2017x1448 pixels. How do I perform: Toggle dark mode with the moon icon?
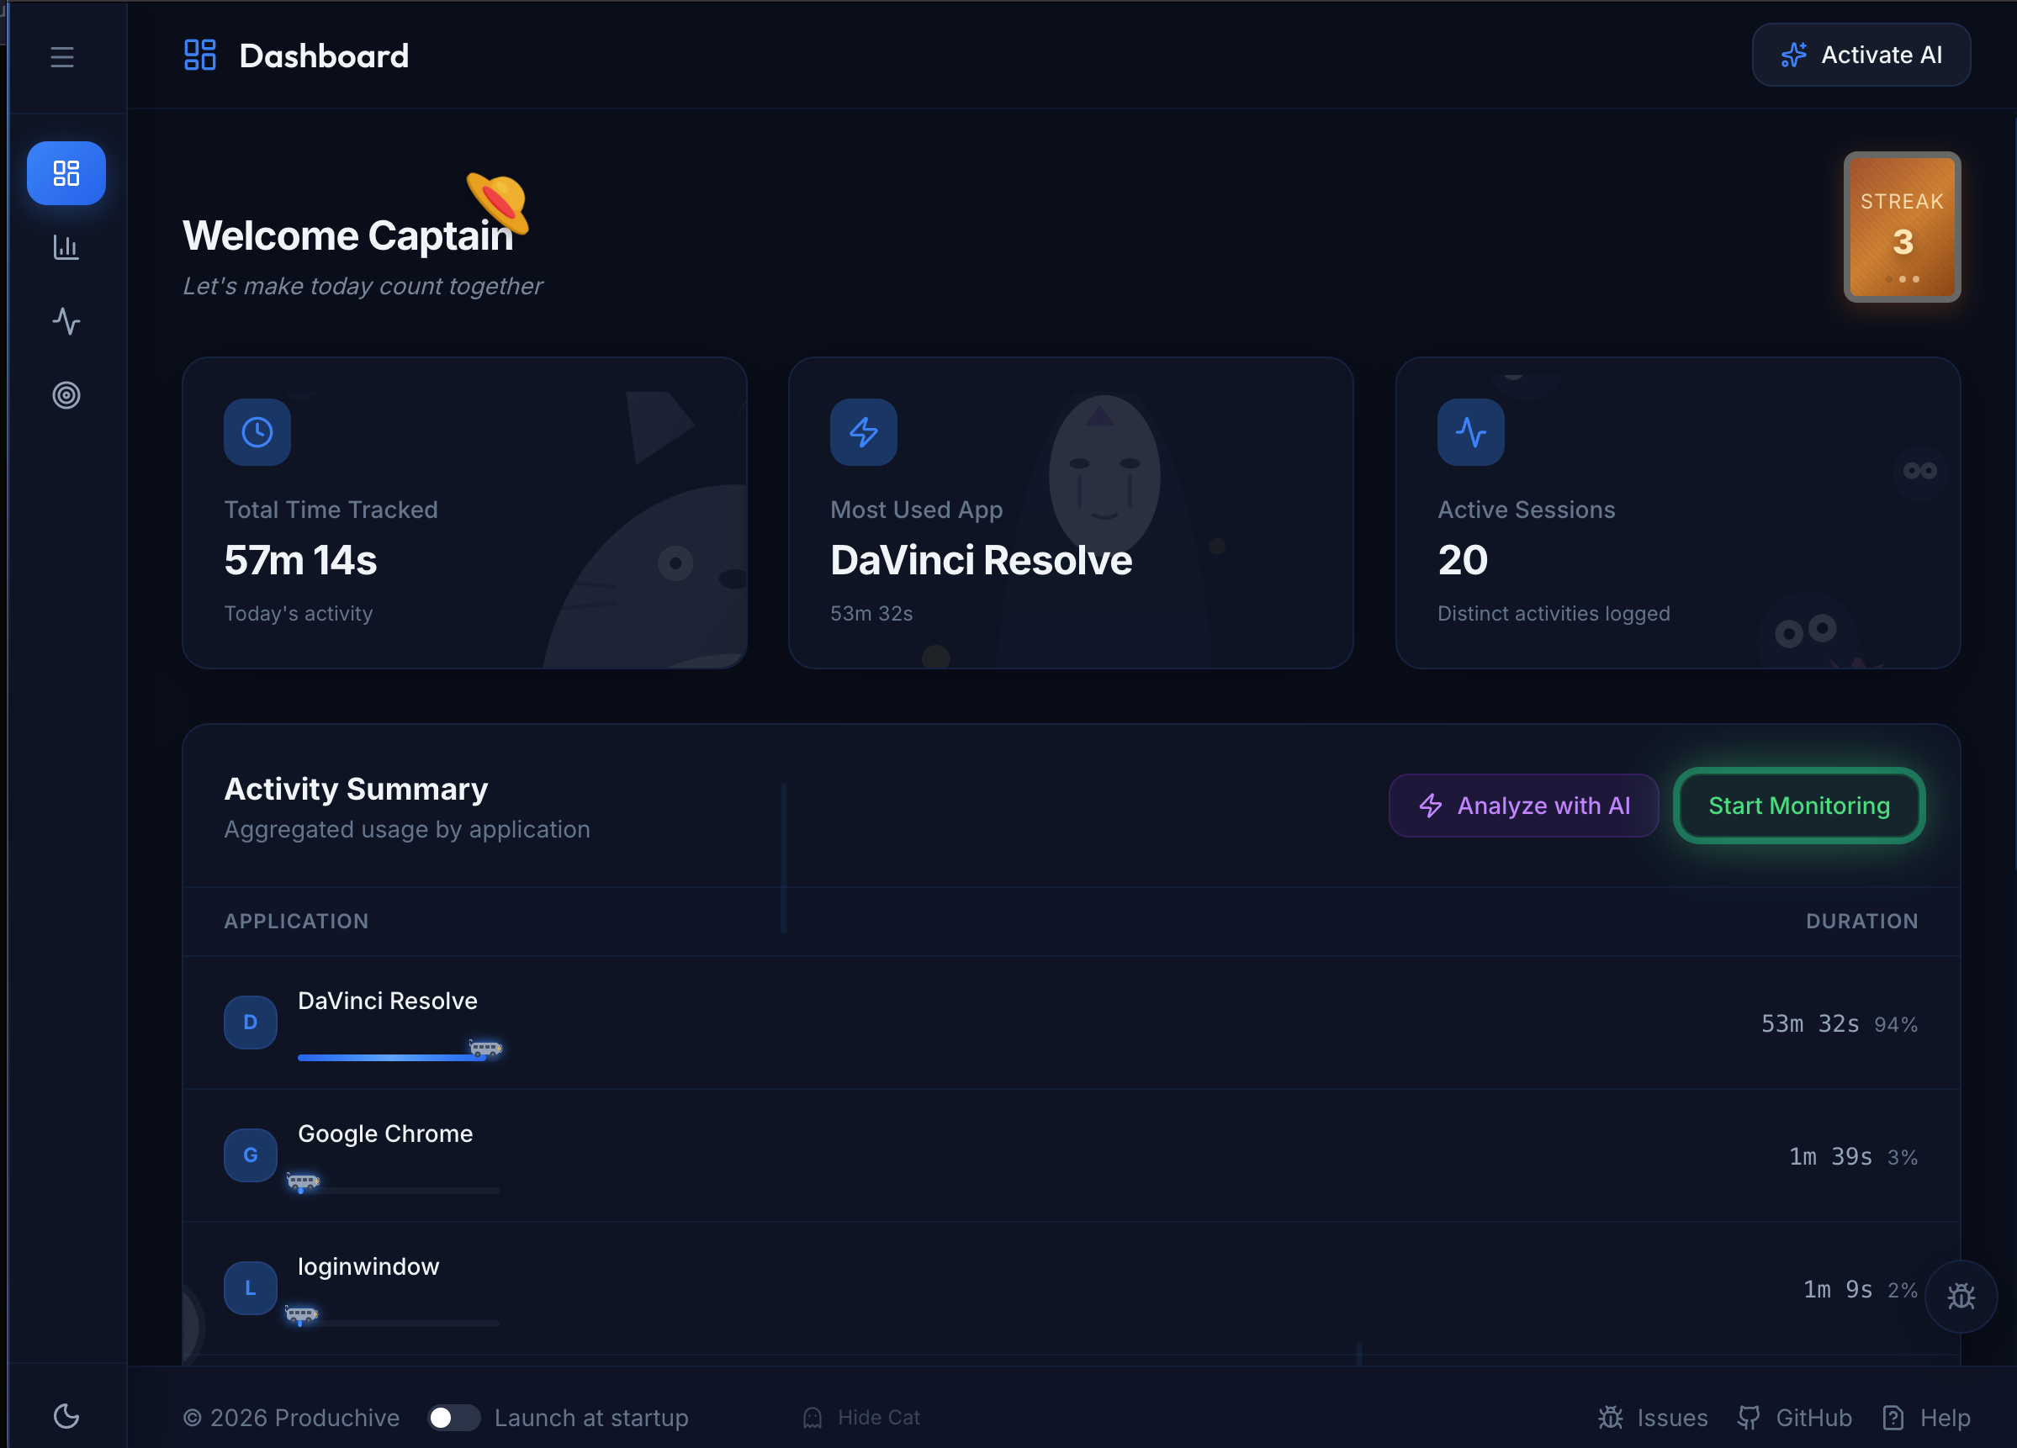point(66,1416)
